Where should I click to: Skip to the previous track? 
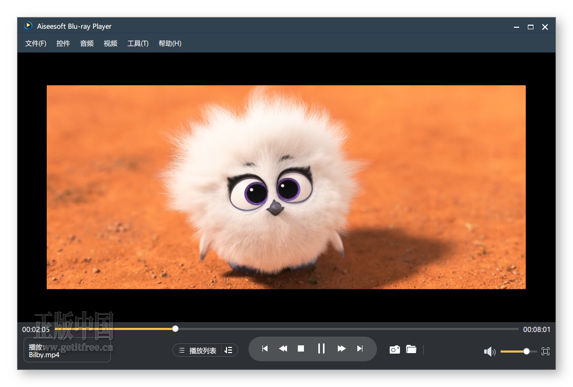pos(265,348)
